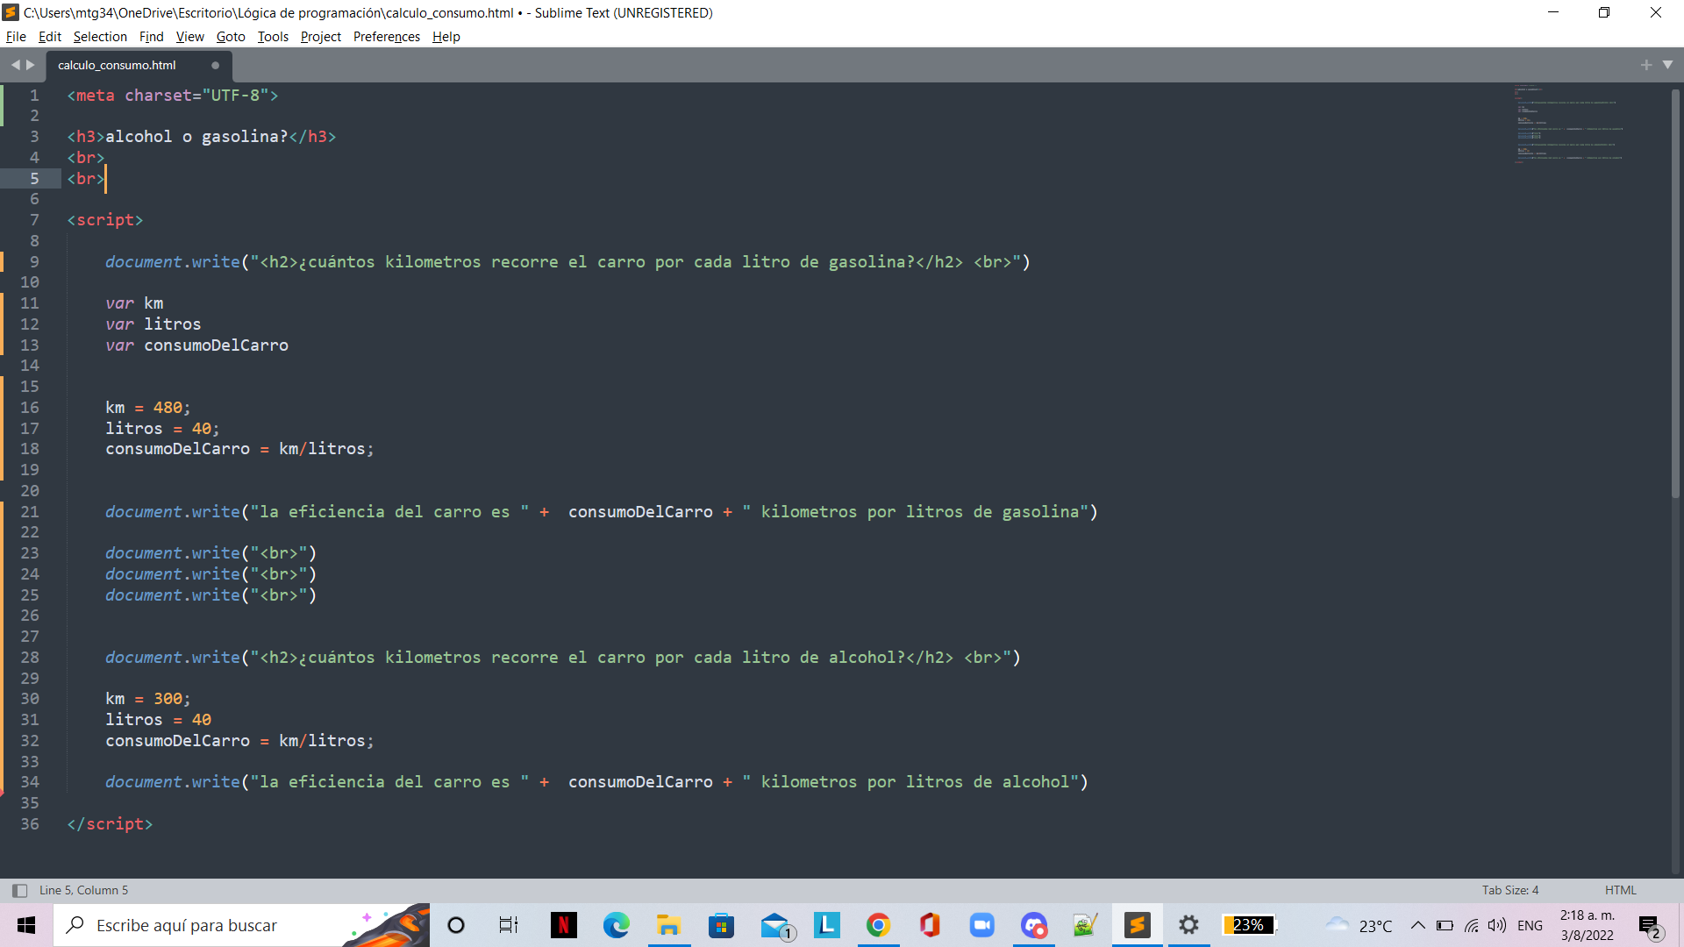
Task: Open Microsoft Edge from taskbar
Action: point(616,925)
